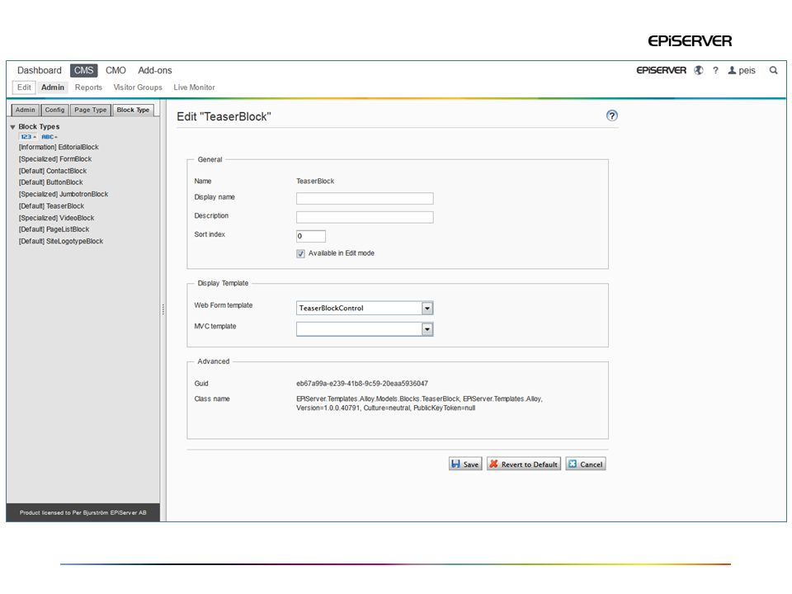Screen dimensions: 792x594
Task: Select ContactBlock in block types list
Action: pos(53,172)
